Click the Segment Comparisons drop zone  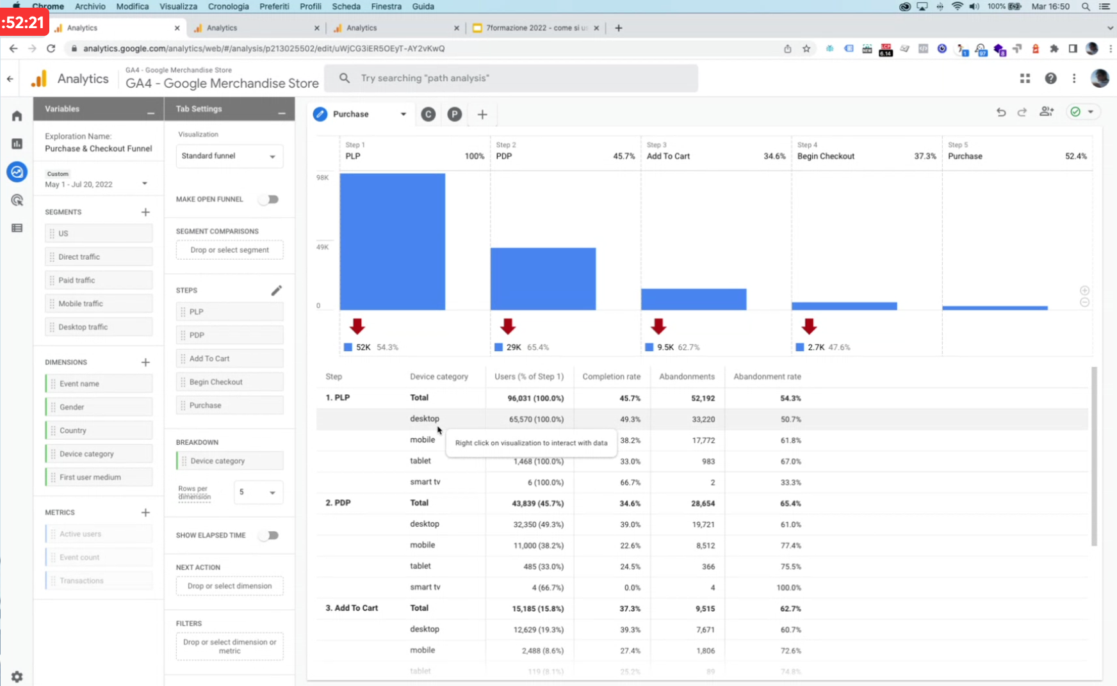tap(229, 250)
